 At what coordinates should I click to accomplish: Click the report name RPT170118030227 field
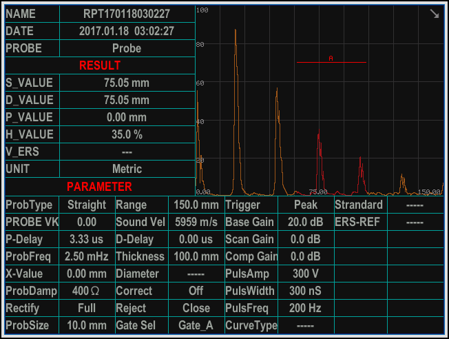click(127, 14)
